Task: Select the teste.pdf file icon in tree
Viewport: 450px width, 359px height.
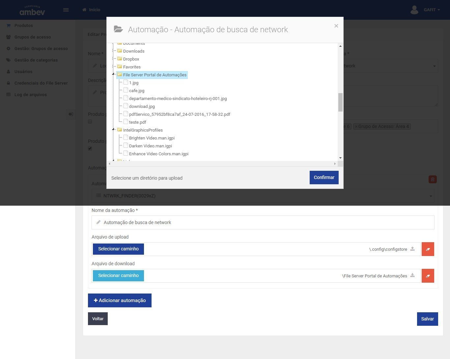Action: (126, 122)
